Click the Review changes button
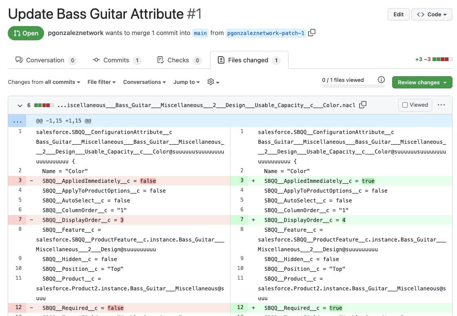 (x=422, y=82)
